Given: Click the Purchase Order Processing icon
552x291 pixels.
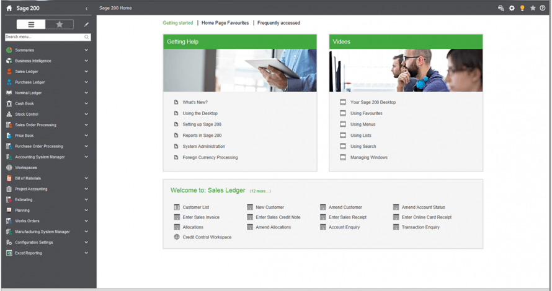Looking at the screenshot, I should coord(9,146).
